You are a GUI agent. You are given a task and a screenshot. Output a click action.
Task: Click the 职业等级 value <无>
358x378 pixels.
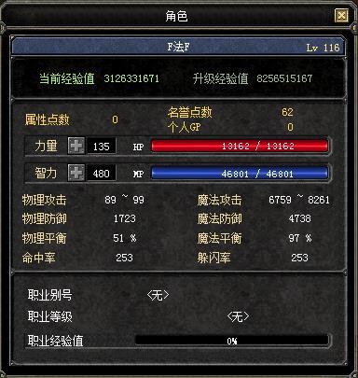coord(238,316)
